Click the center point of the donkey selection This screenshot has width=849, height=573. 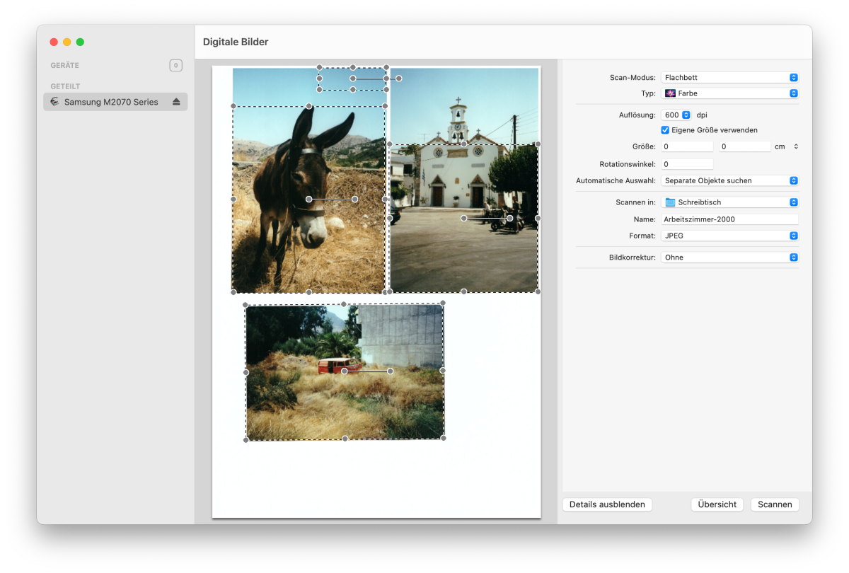pos(309,199)
